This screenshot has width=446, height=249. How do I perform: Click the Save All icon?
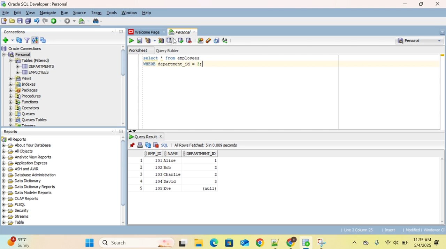28,21
